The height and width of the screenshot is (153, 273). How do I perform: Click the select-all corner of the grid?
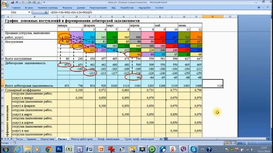pos(3,17)
